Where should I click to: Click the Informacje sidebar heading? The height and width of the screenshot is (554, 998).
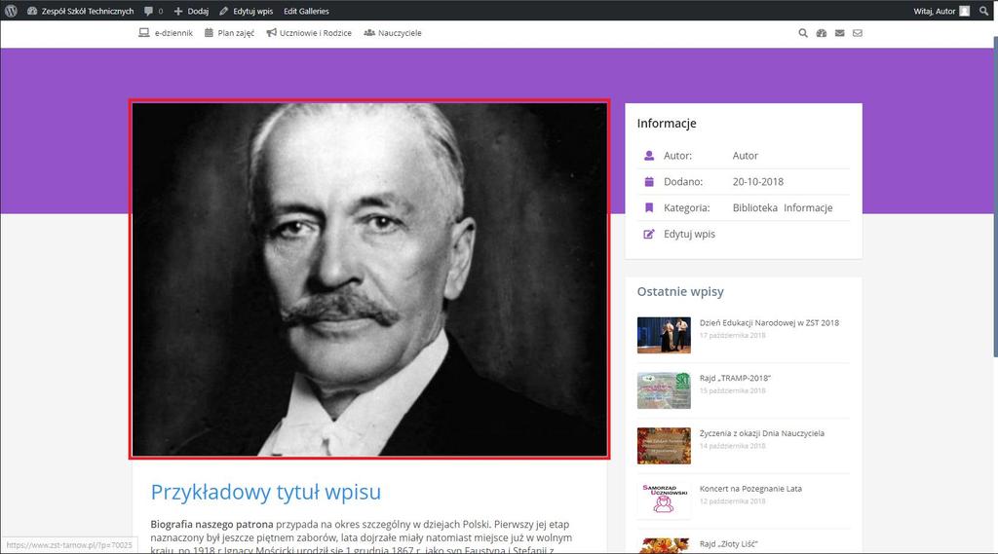point(667,124)
